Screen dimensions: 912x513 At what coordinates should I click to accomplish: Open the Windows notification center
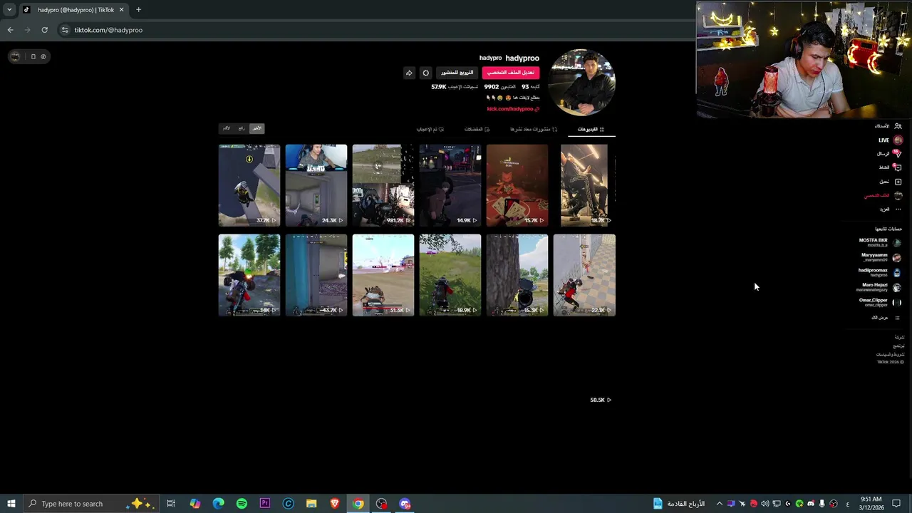pyautogui.click(x=896, y=504)
